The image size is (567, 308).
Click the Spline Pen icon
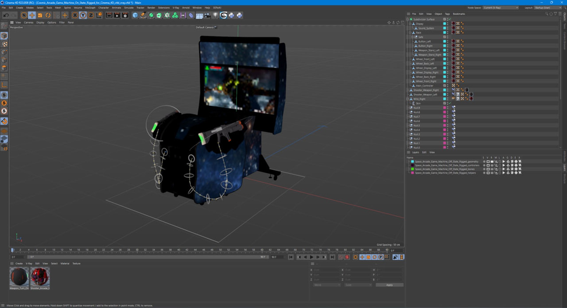[x=143, y=15]
